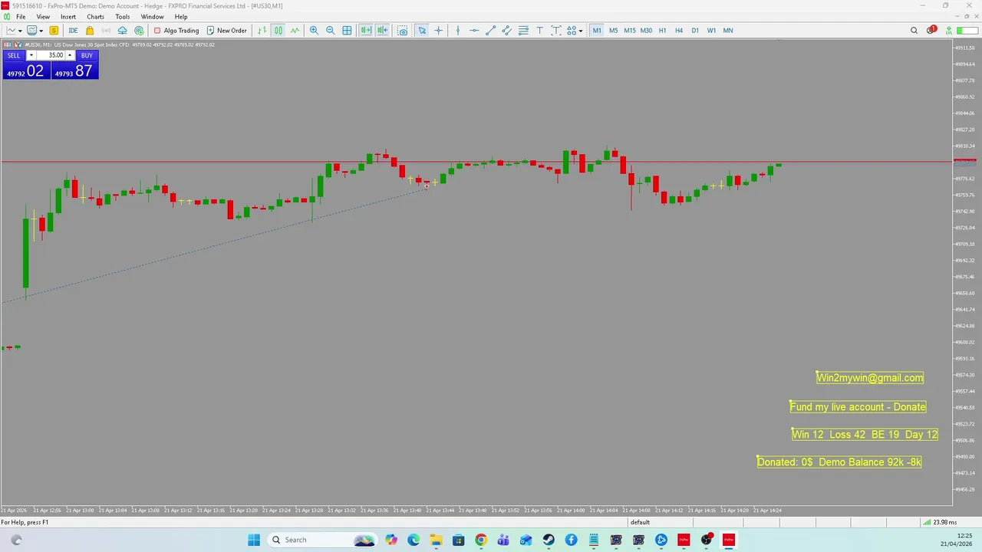982x552 pixels.
Task: Switch to D1 timeframe
Action: coord(695,31)
